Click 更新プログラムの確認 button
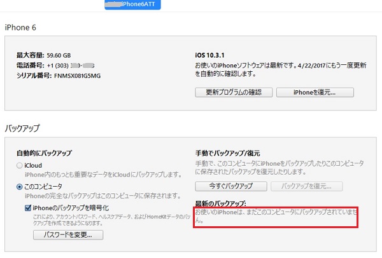This screenshot has width=382, height=258. pos(234,92)
